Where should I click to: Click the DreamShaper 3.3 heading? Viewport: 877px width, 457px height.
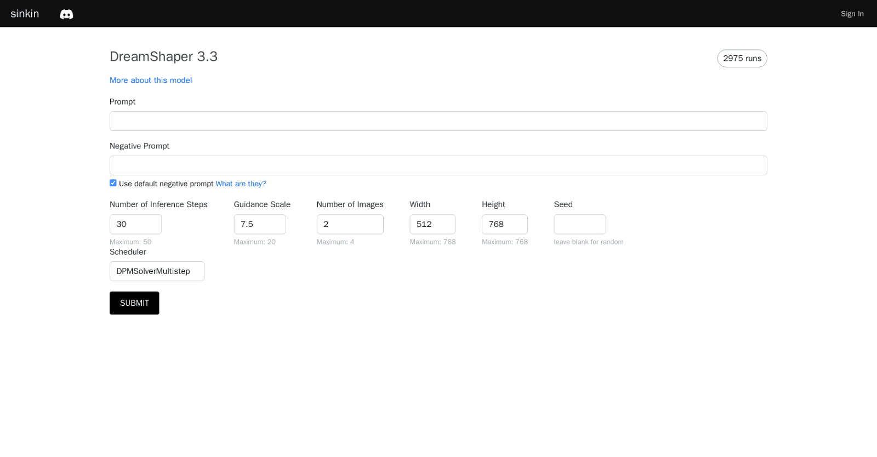tap(163, 57)
